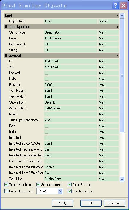Click the scrollbar up arrow
129x210 pixels.
pyautogui.click(x=122, y=16)
